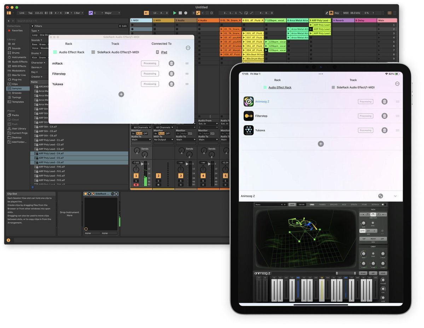Click the info icon in the status bar
The width and height of the screenshot is (424, 328).
8,240
